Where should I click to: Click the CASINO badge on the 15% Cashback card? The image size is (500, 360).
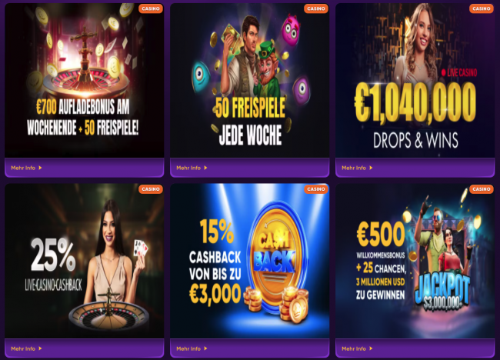point(316,189)
